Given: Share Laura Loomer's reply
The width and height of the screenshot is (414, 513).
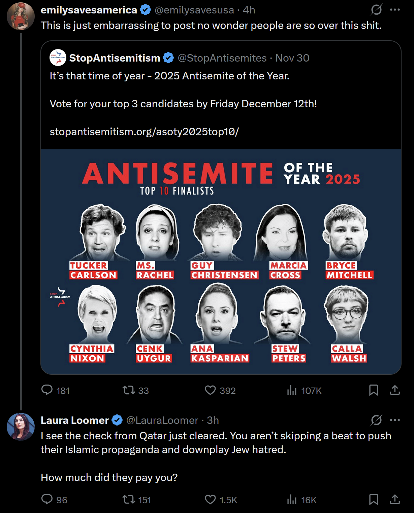Looking at the screenshot, I should point(395,500).
